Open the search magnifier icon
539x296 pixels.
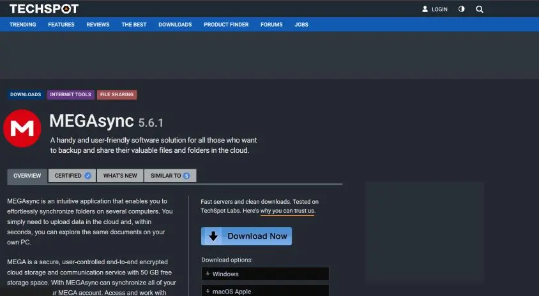(480, 10)
